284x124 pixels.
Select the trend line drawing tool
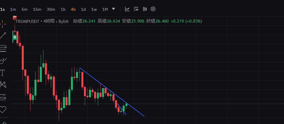(x=3, y=36)
